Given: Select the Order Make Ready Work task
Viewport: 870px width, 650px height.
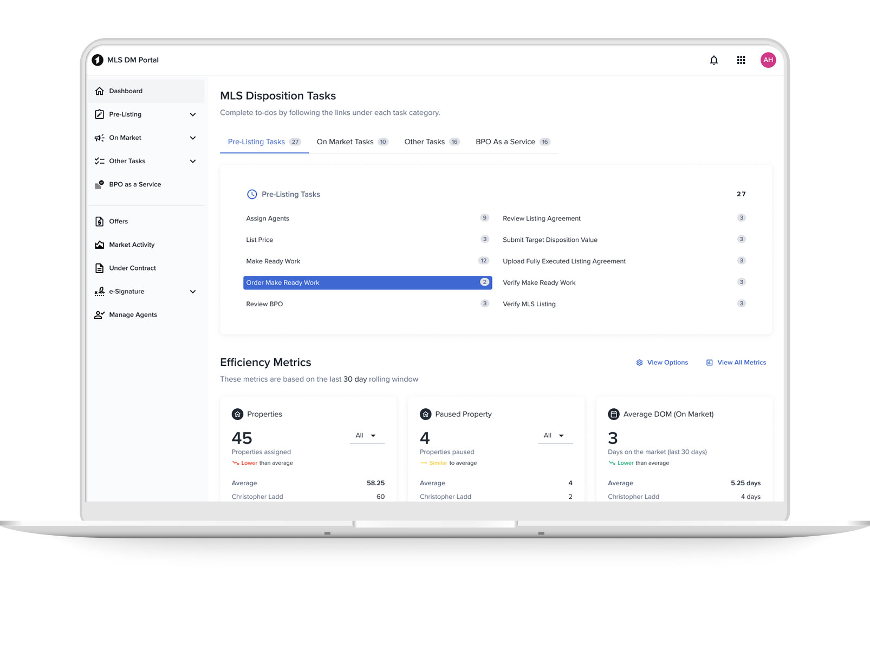Looking at the screenshot, I should point(367,282).
